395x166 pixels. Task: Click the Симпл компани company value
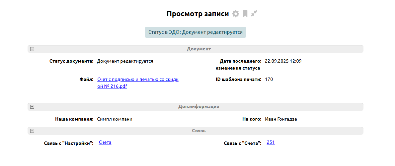pos(115,119)
